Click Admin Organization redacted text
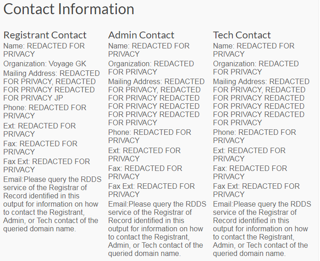This screenshot has width=320, height=261. [151, 68]
